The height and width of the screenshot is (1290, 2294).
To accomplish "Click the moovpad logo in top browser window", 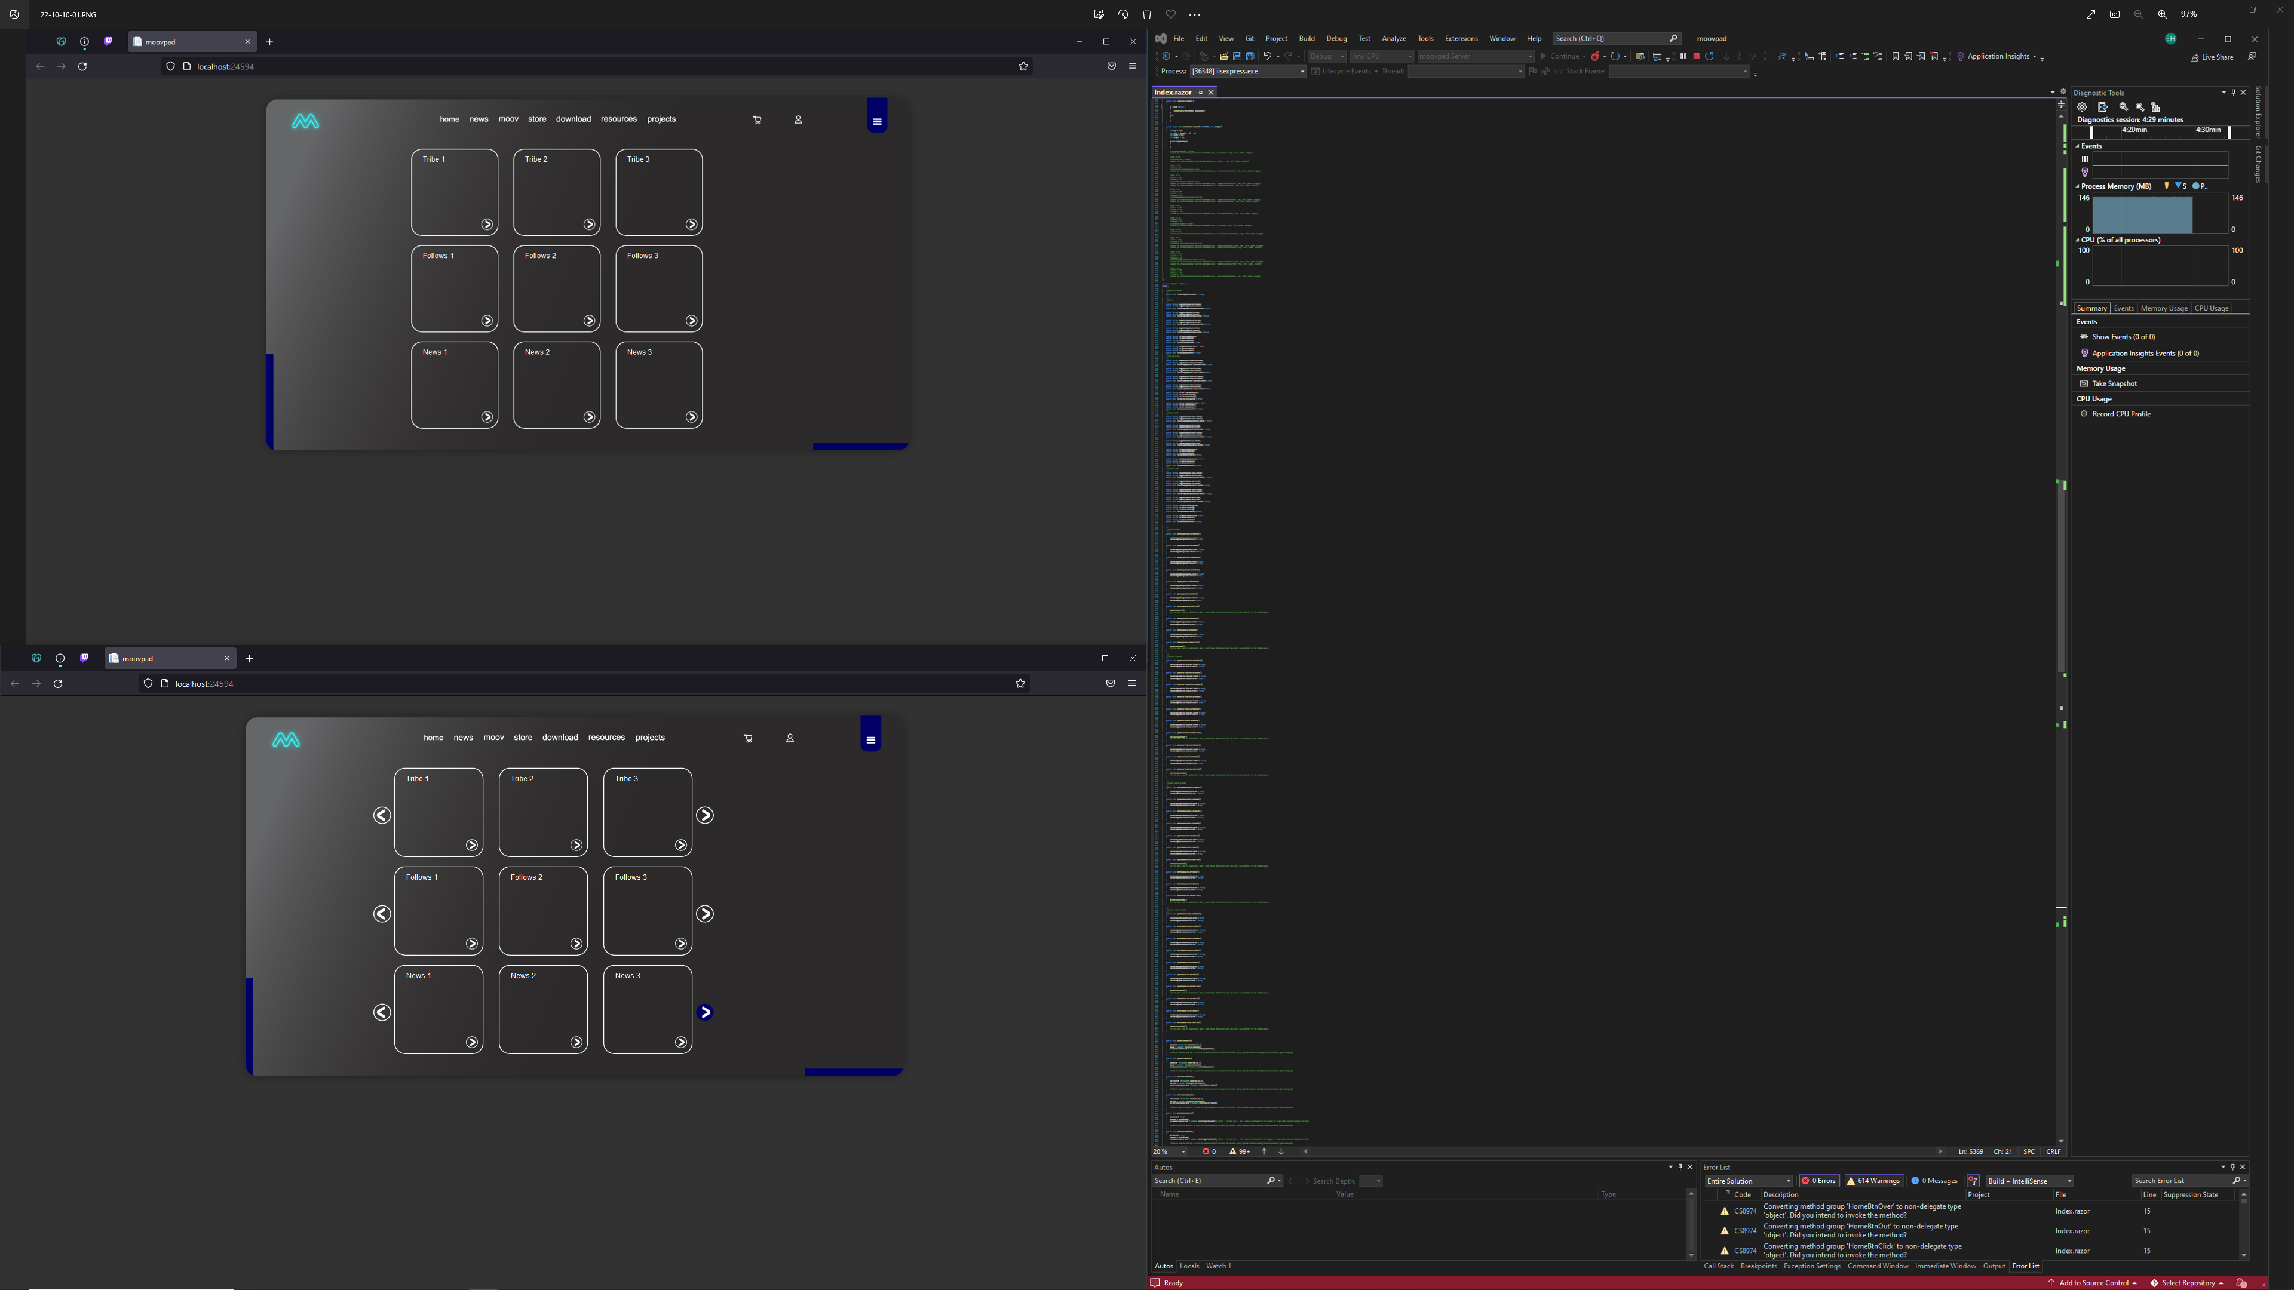I will coord(305,121).
